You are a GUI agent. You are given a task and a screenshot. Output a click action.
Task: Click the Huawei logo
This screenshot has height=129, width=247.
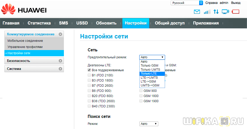[x=24, y=10]
